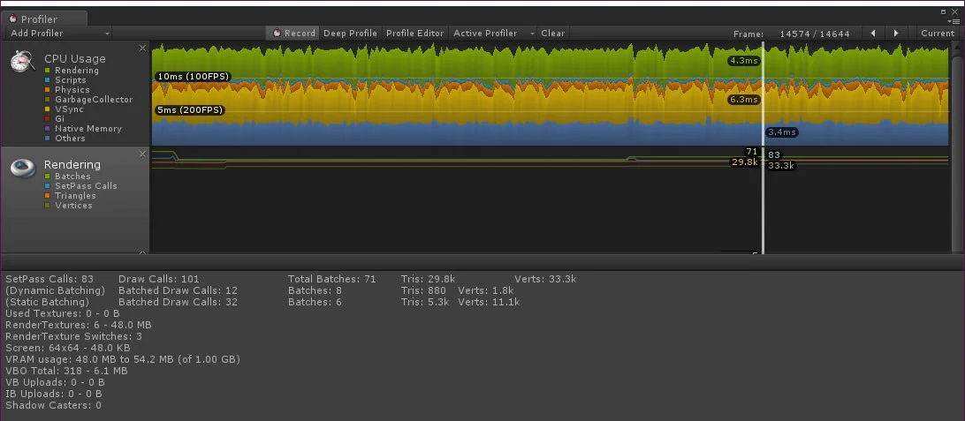
Task: Open the Profiler window options menu icon
Action: (x=955, y=21)
